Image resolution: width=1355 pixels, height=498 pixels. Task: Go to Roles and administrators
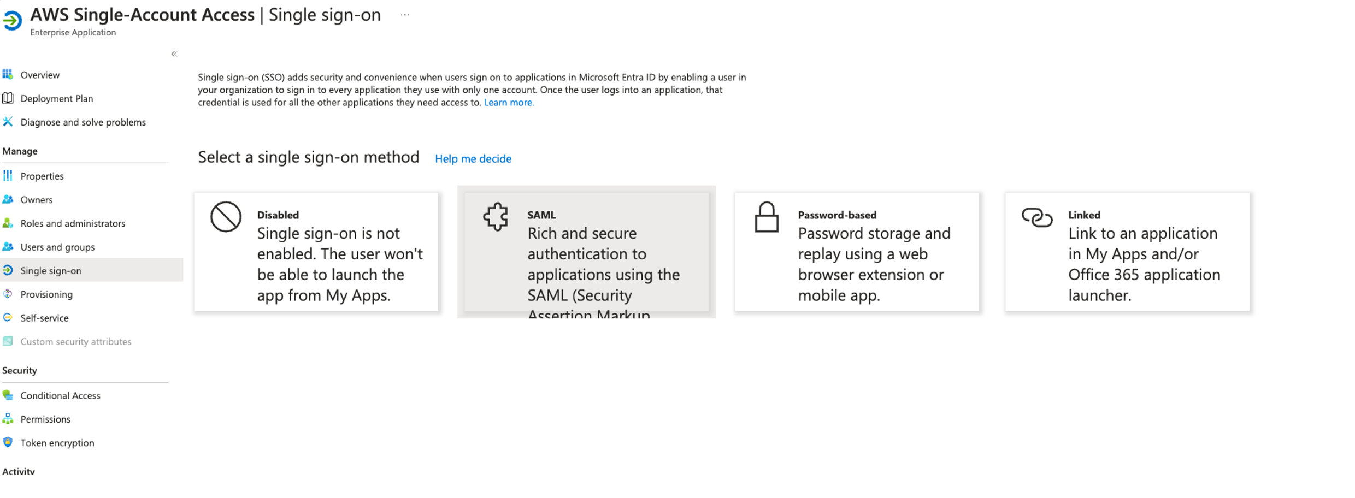73,223
